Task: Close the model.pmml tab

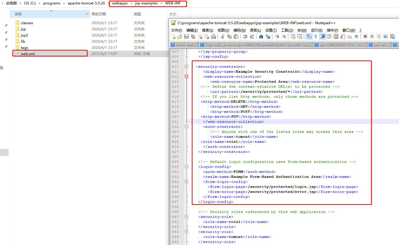Action: (196, 46)
